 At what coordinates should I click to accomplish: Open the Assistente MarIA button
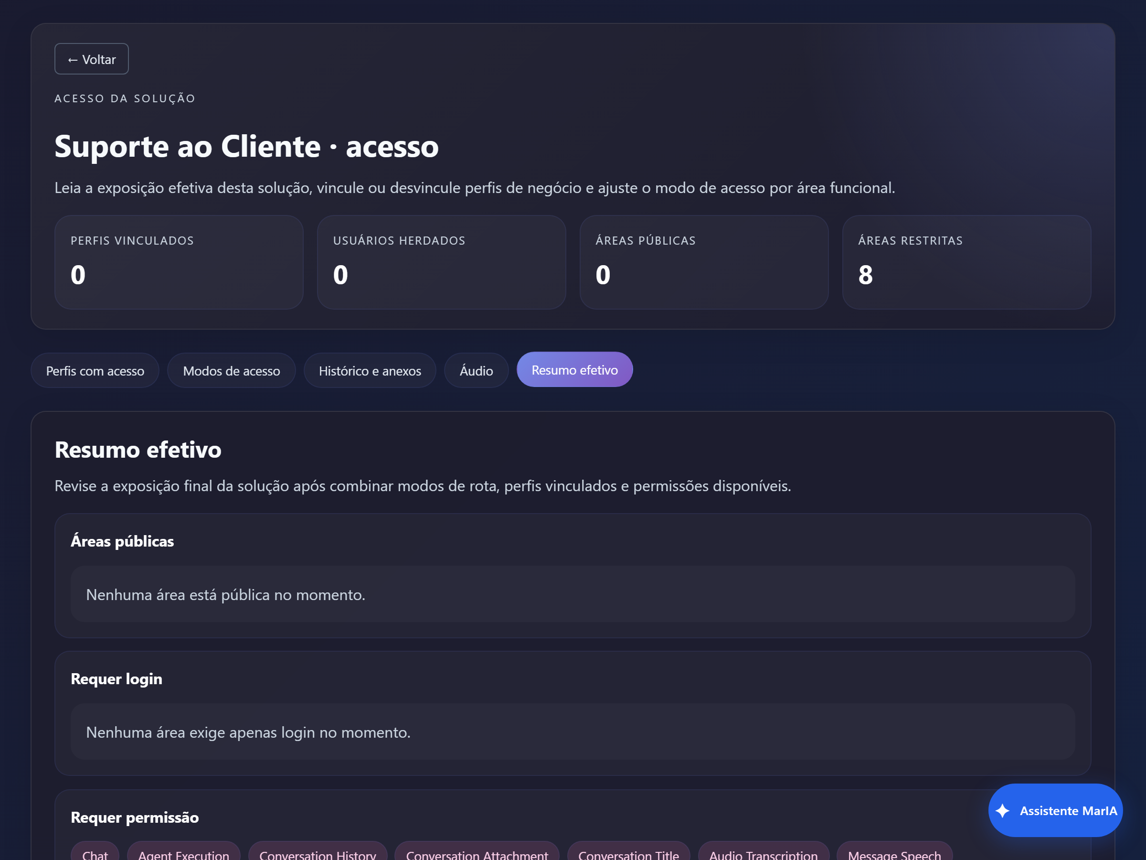coord(1055,810)
